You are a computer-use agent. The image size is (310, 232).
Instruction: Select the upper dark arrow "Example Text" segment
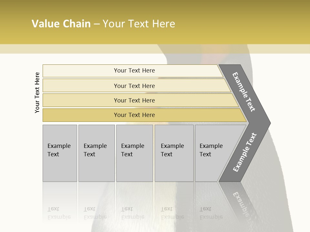[244, 92]
